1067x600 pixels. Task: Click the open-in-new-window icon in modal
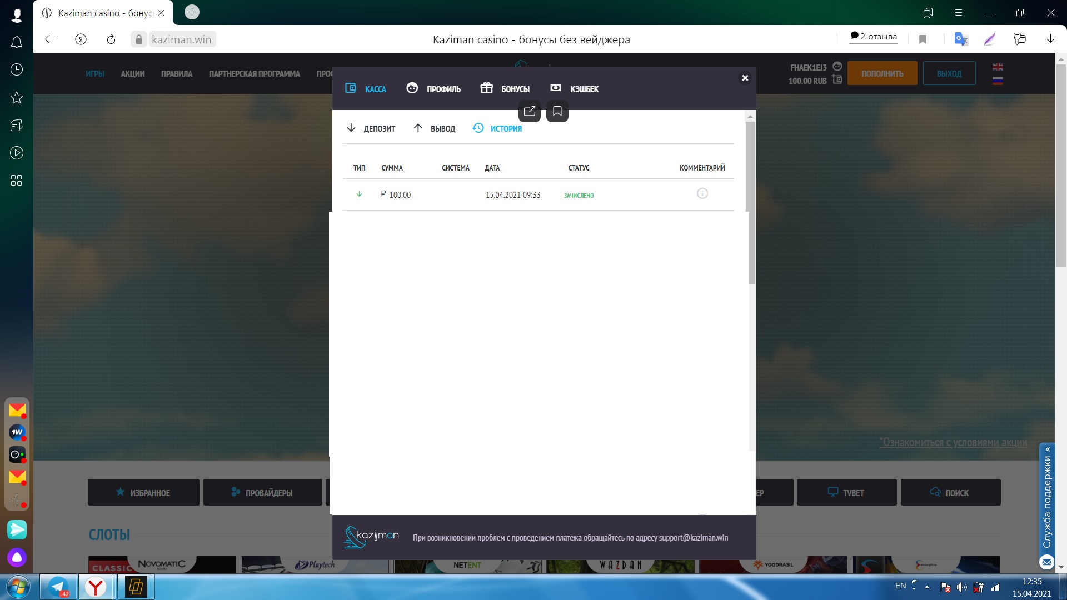(x=529, y=111)
